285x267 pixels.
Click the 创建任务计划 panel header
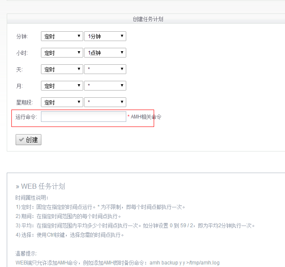148,19
